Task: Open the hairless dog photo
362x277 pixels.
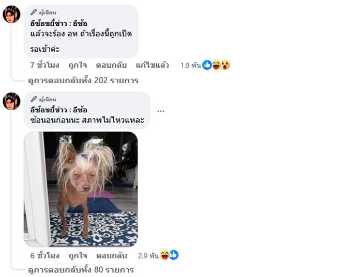Action: [81, 189]
